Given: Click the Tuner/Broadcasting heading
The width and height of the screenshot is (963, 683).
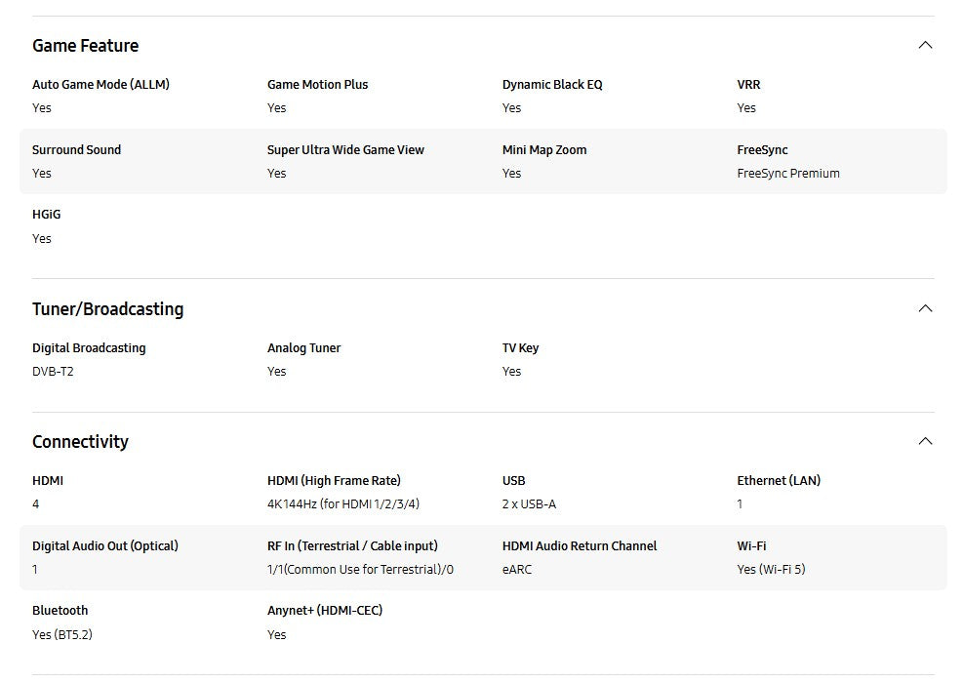Looking at the screenshot, I should 107,309.
